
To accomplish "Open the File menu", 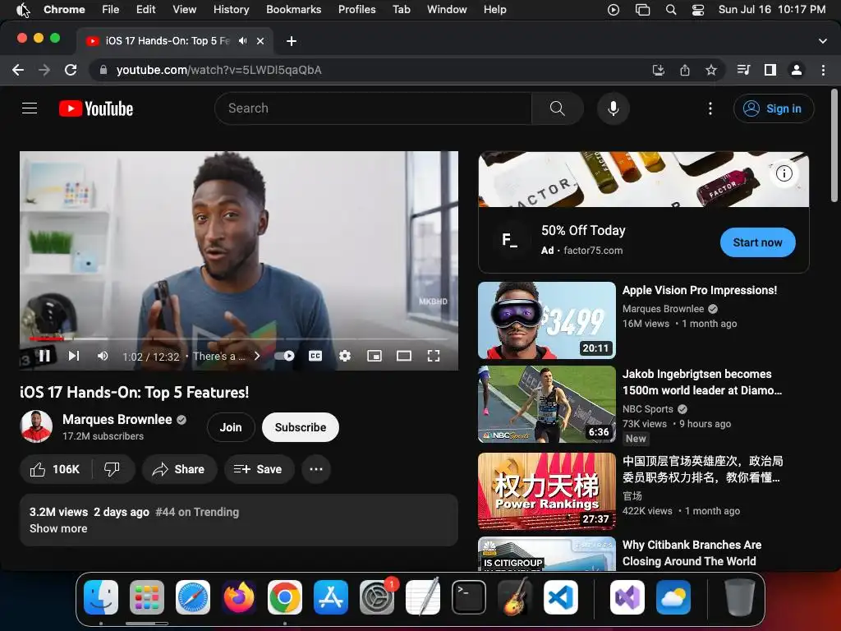I will (x=111, y=9).
